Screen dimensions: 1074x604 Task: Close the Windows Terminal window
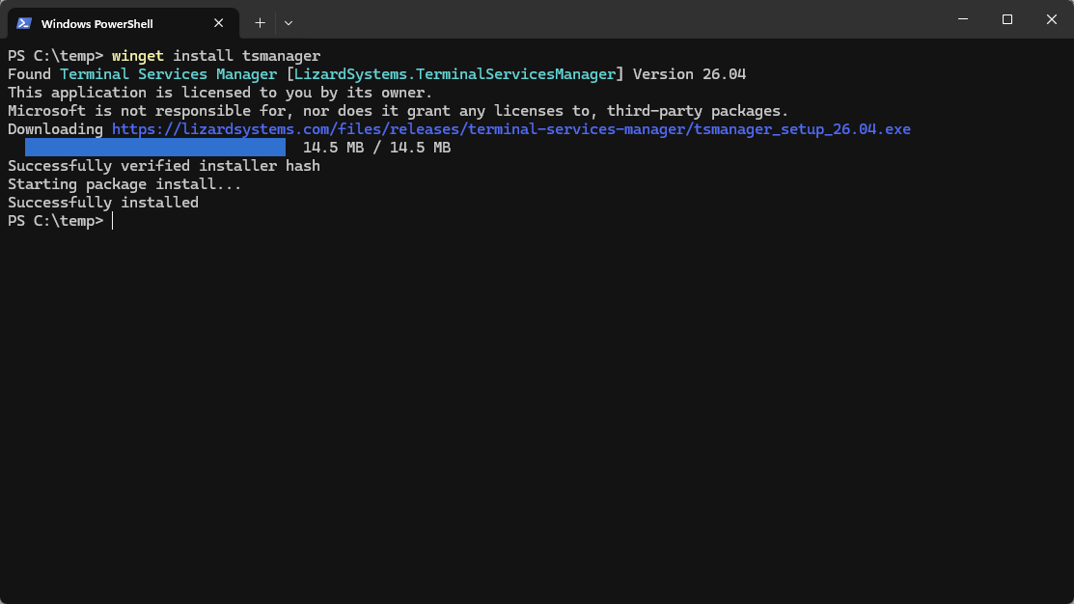[1051, 20]
